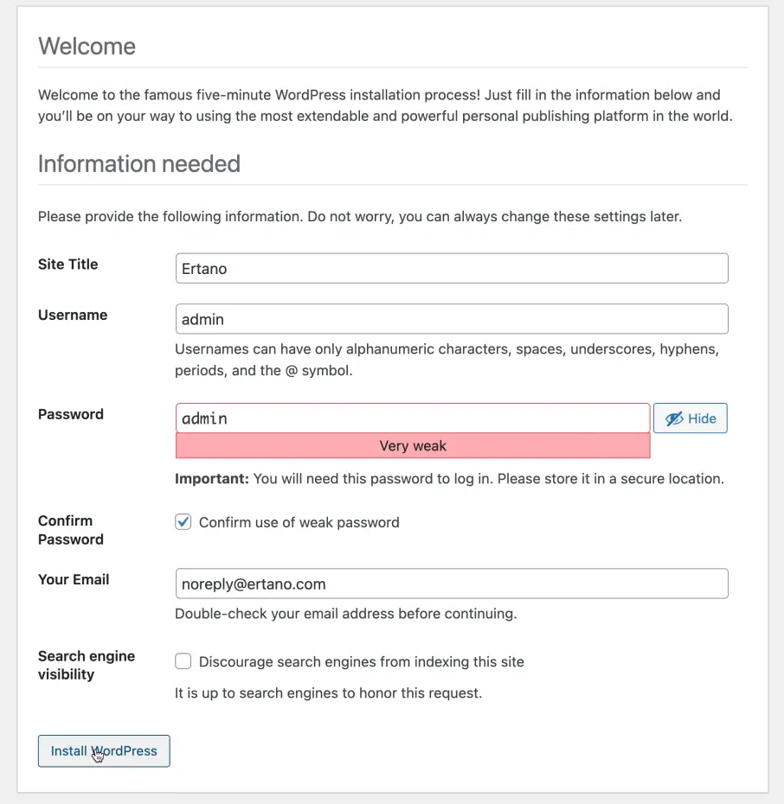Click the "Confirm use of weak password" label text

(299, 522)
